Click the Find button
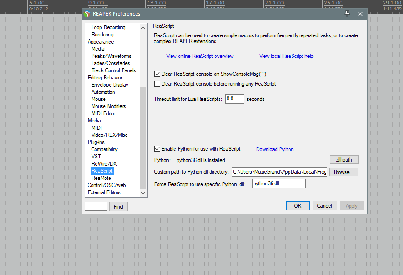The width and height of the screenshot is (403, 275). [x=118, y=207]
